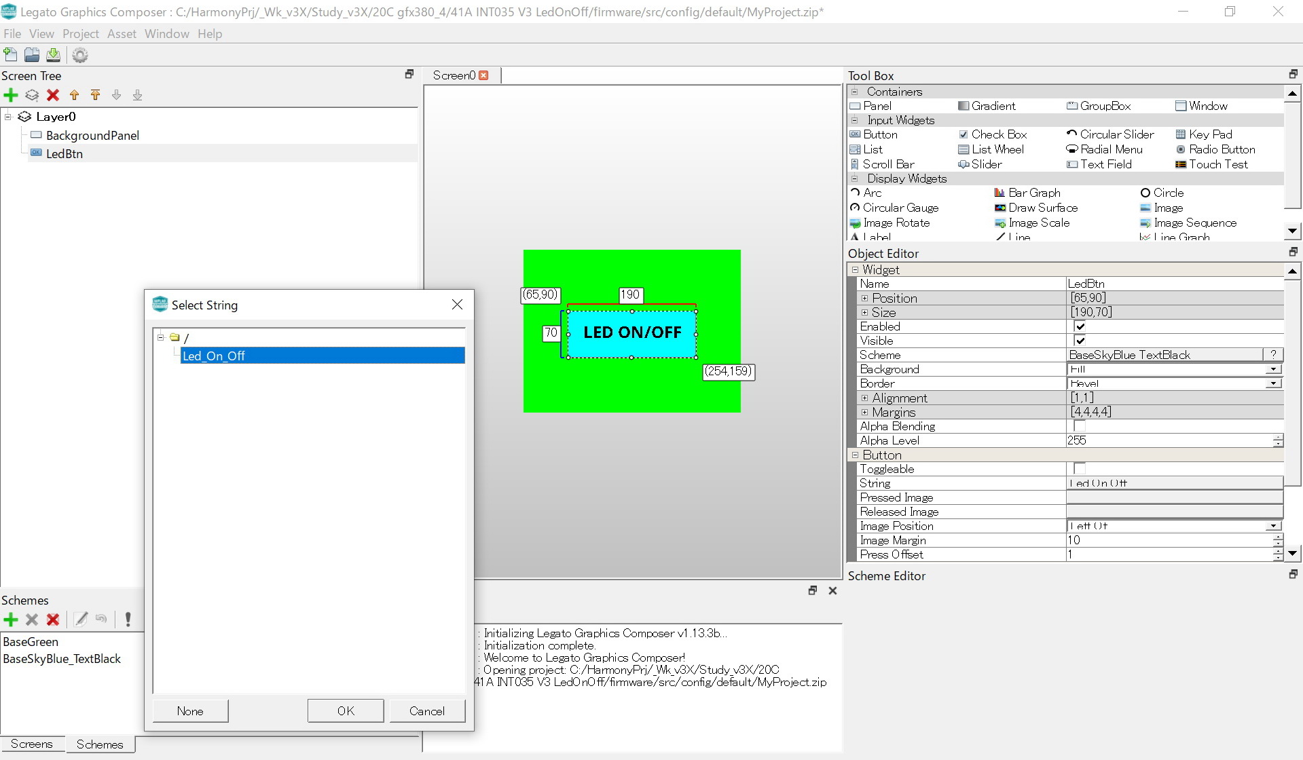The image size is (1303, 760).
Task: Increase Alpha Level with the spinner up arrow
Action: [1278, 437]
